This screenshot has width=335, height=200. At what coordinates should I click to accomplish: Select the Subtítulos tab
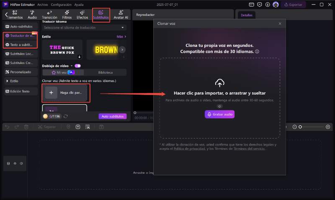tap(101, 15)
